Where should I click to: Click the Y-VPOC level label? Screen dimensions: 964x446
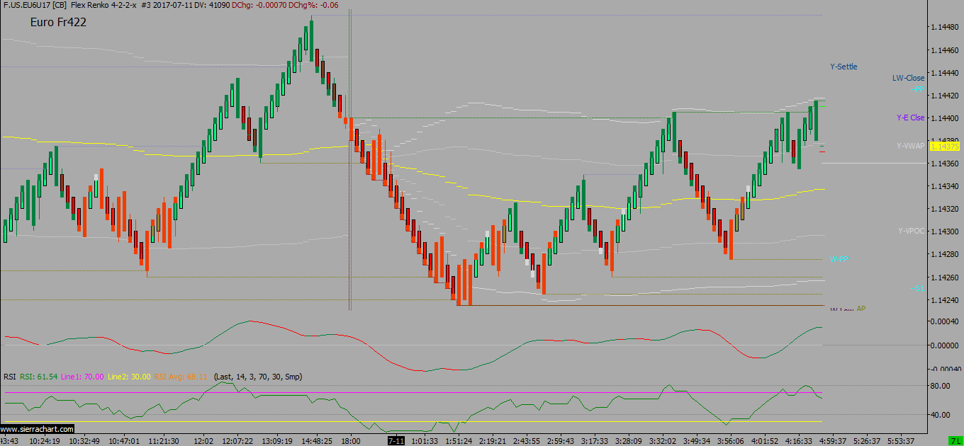(x=911, y=231)
